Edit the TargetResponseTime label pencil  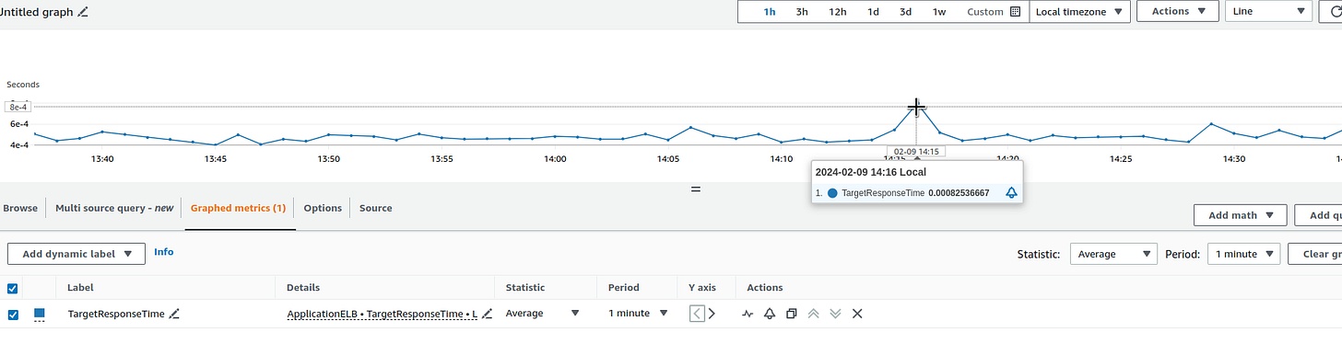(174, 314)
